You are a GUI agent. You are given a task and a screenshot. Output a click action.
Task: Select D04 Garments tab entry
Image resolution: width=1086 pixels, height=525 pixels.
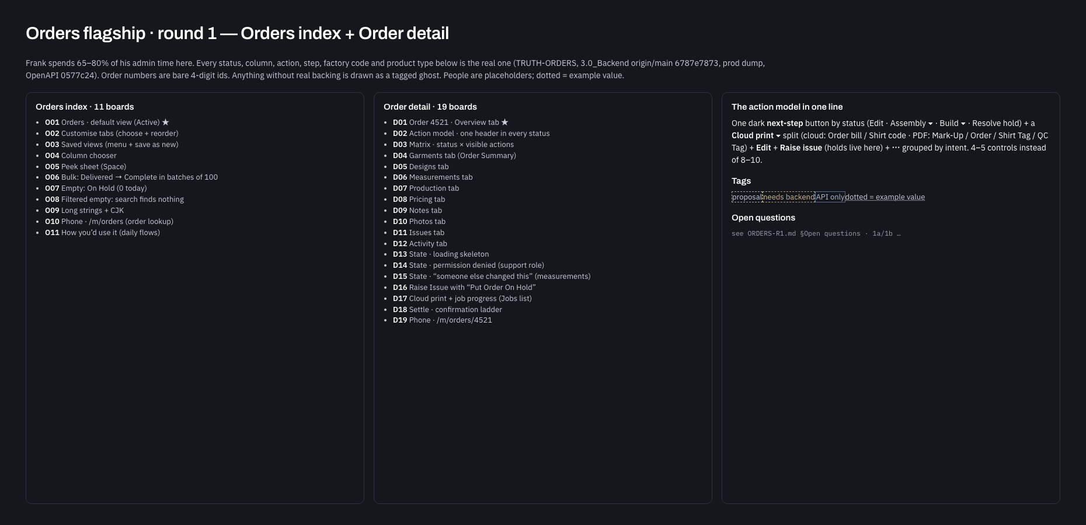pyautogui.click(x=454, y=156)
